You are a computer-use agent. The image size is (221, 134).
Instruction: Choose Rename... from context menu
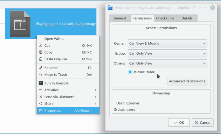tap(68, 68)
